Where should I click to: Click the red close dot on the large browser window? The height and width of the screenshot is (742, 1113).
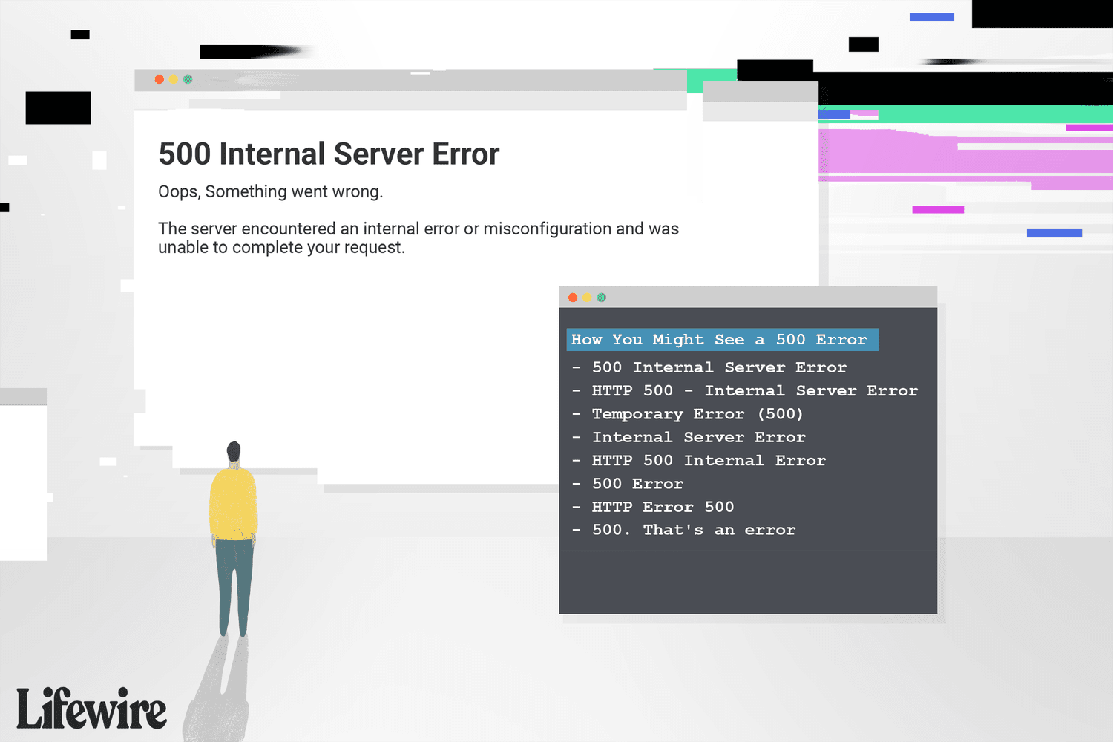159,79
